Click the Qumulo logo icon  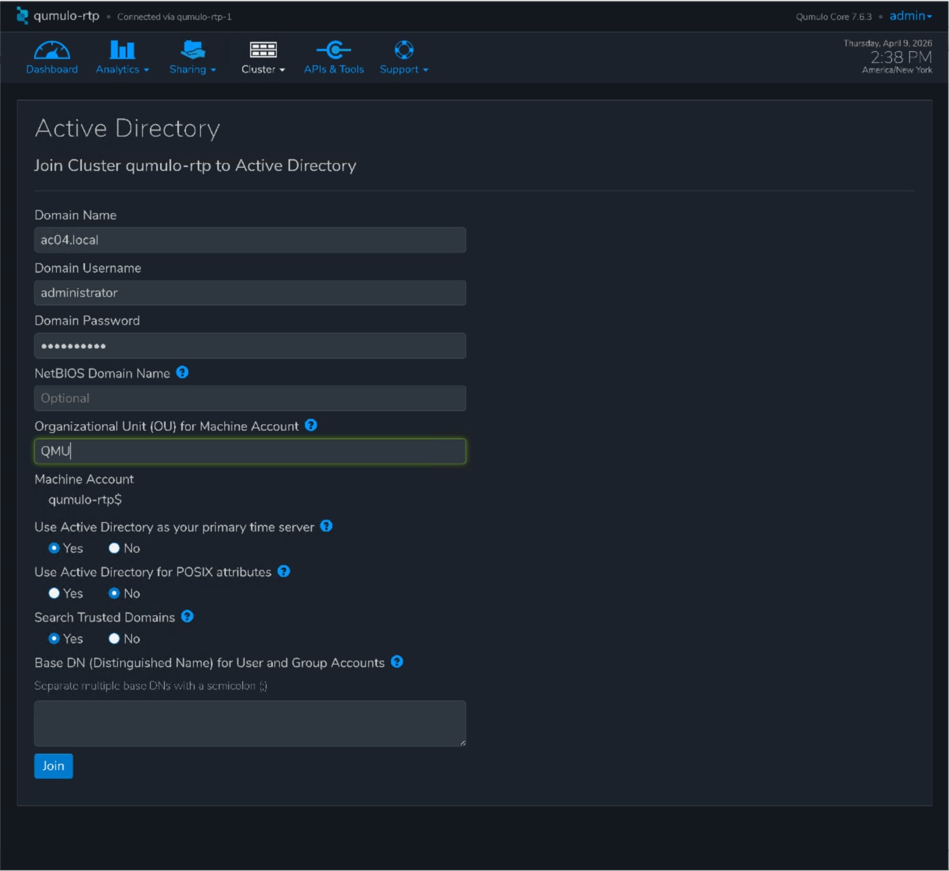(x=22, y=15)
